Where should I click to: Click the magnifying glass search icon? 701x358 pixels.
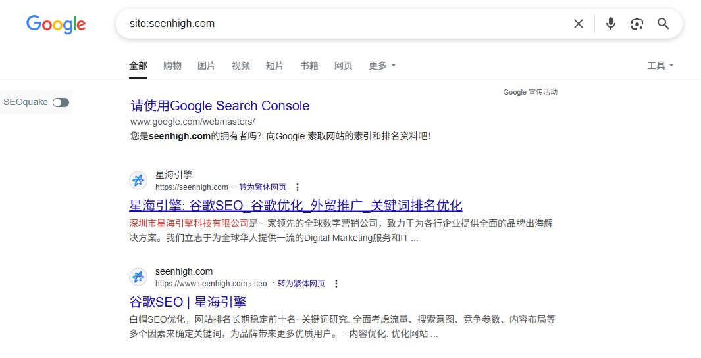point(663,24)
